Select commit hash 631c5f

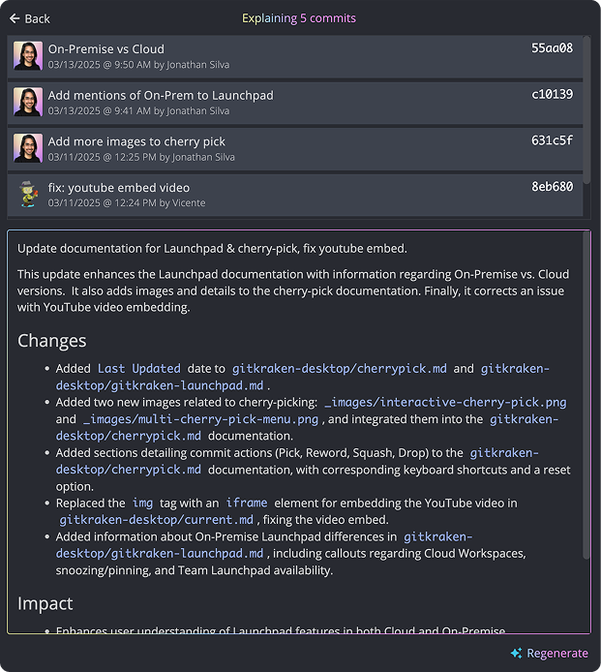tap(552, 140)
